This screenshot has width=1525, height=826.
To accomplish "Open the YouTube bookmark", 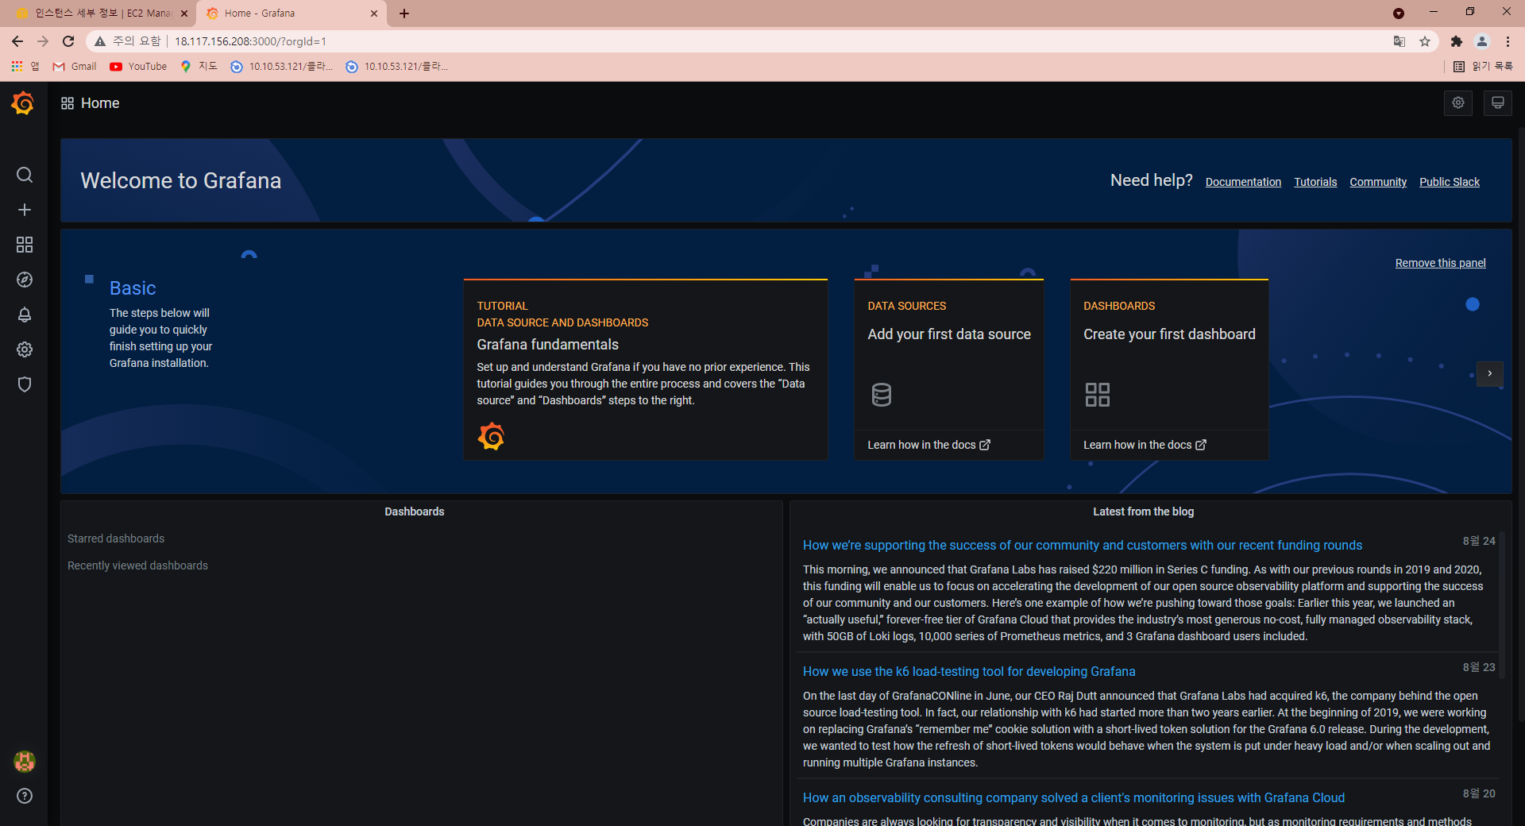I will [138, 67].
